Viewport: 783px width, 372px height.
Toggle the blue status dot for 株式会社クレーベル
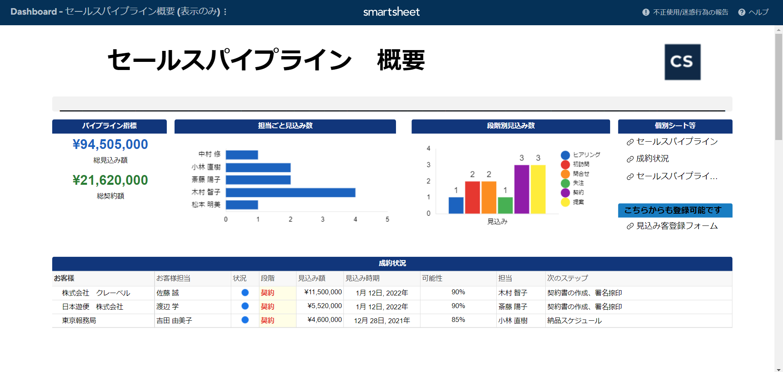pos(244,292)
